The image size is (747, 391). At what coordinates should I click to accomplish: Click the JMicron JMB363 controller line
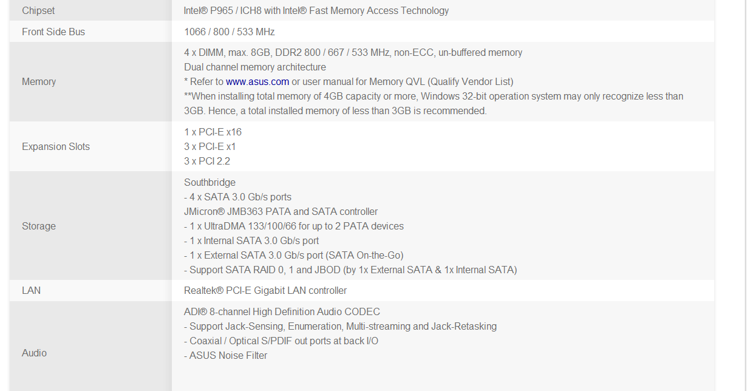[x=281, y=211]
